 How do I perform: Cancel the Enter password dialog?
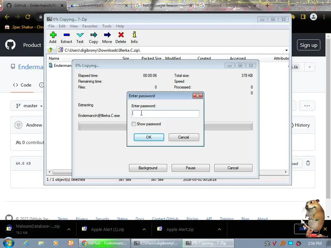coord(184,137)
